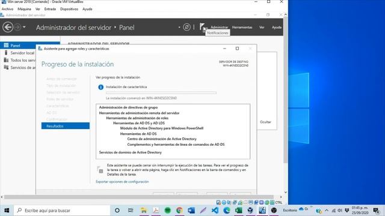Click 'Administración de directivas de grupo' entry
This screenshot has width=385, height=216.
point(128,107)
